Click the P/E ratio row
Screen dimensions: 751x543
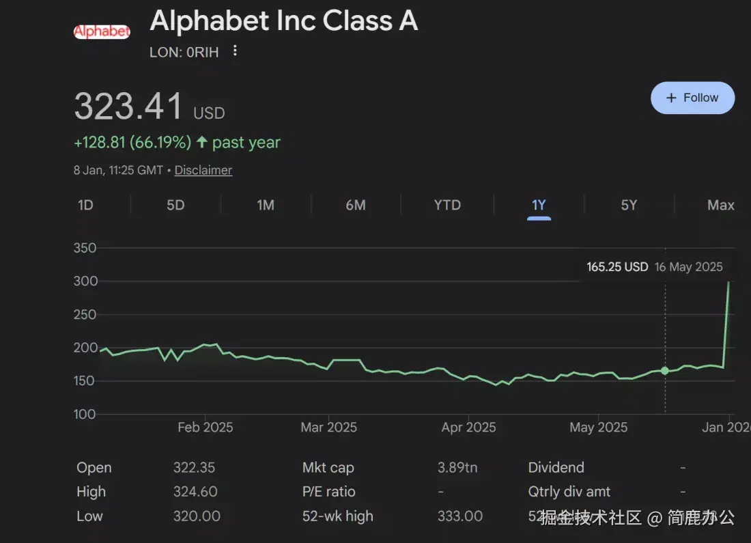pyautogui.click(x=328, y=492)
